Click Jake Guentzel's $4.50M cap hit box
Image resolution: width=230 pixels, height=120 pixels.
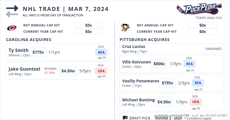point(68,71)
